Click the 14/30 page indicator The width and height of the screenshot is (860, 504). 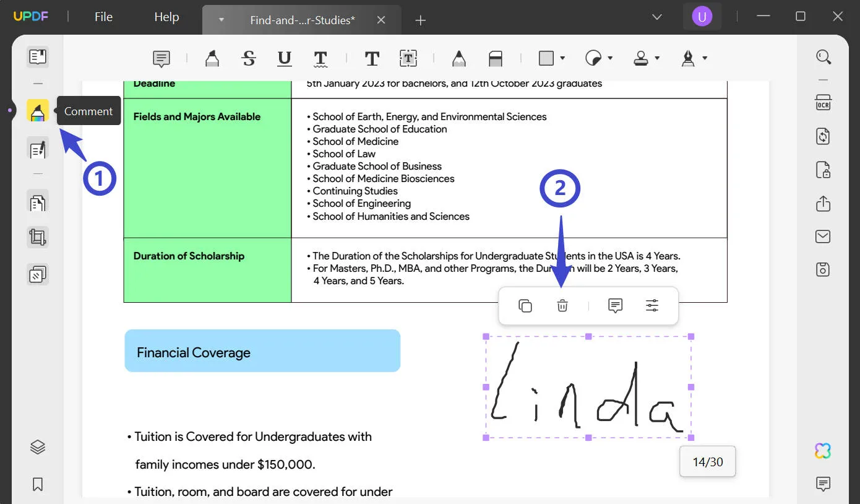click(x=707, y=461)
